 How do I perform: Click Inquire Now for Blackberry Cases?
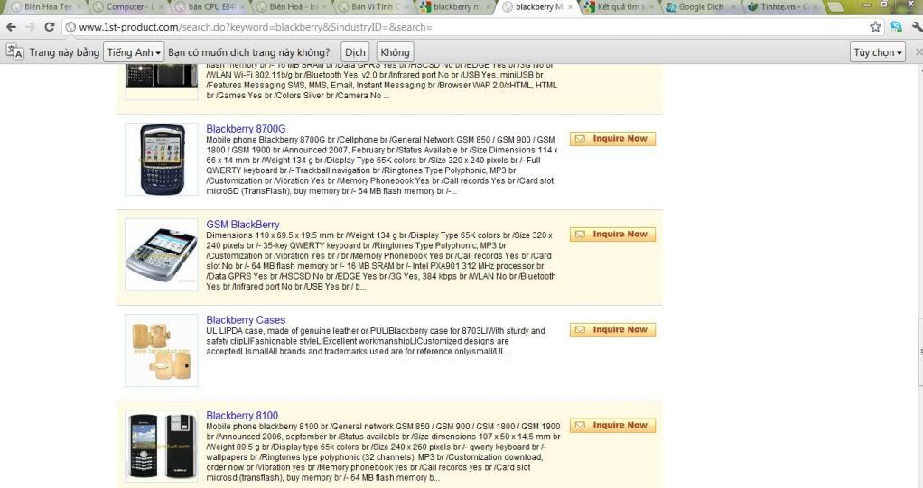[x=612, y=330]
